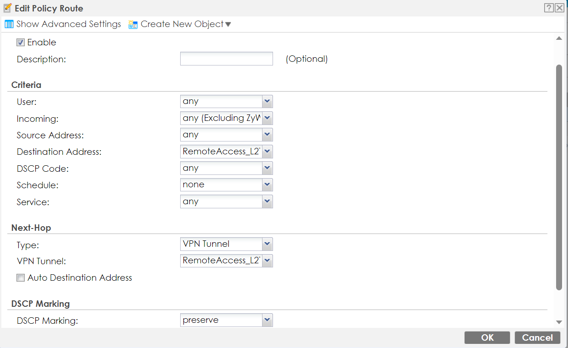The width and height of the screenshot is (568, 348).
Task: Click the Description input field
Action: pos(226,59)
